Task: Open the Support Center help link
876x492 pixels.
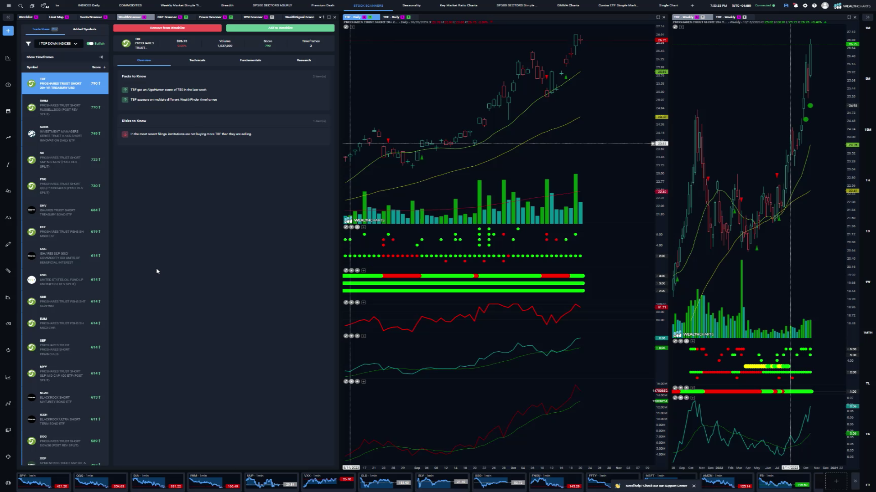Action: pos(656,486)
